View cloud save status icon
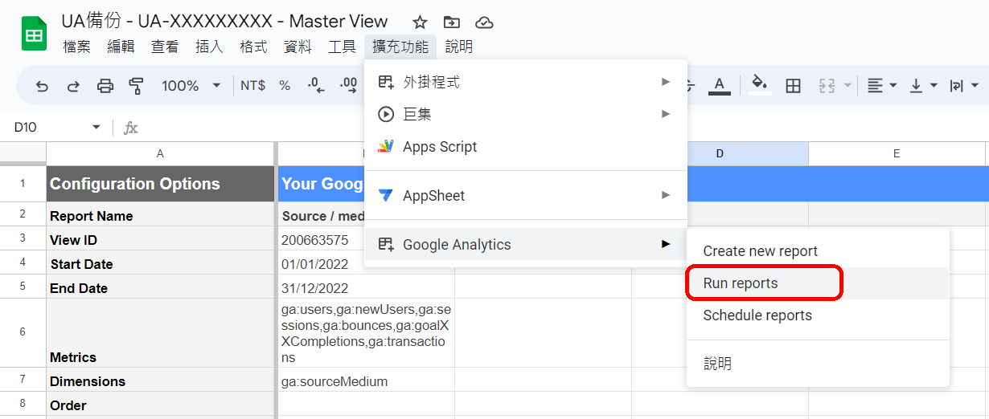989x419 pixels. (484, 22)
